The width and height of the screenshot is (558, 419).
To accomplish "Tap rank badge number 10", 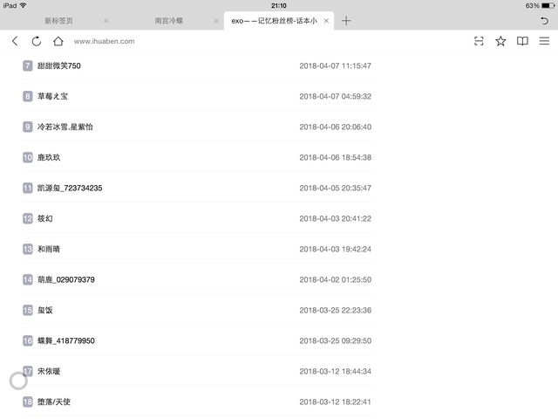I will click(28, 157).
